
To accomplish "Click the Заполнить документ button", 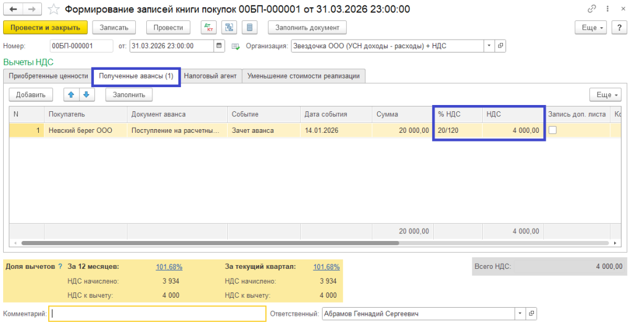I will [307, 28].
